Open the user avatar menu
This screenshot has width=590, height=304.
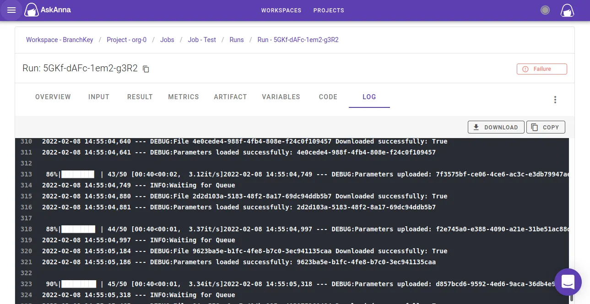pos(545,10)
